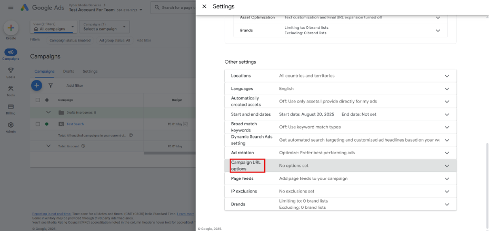
Task: Open Goals trophy icon in sidebar
Action: [11, 71]
